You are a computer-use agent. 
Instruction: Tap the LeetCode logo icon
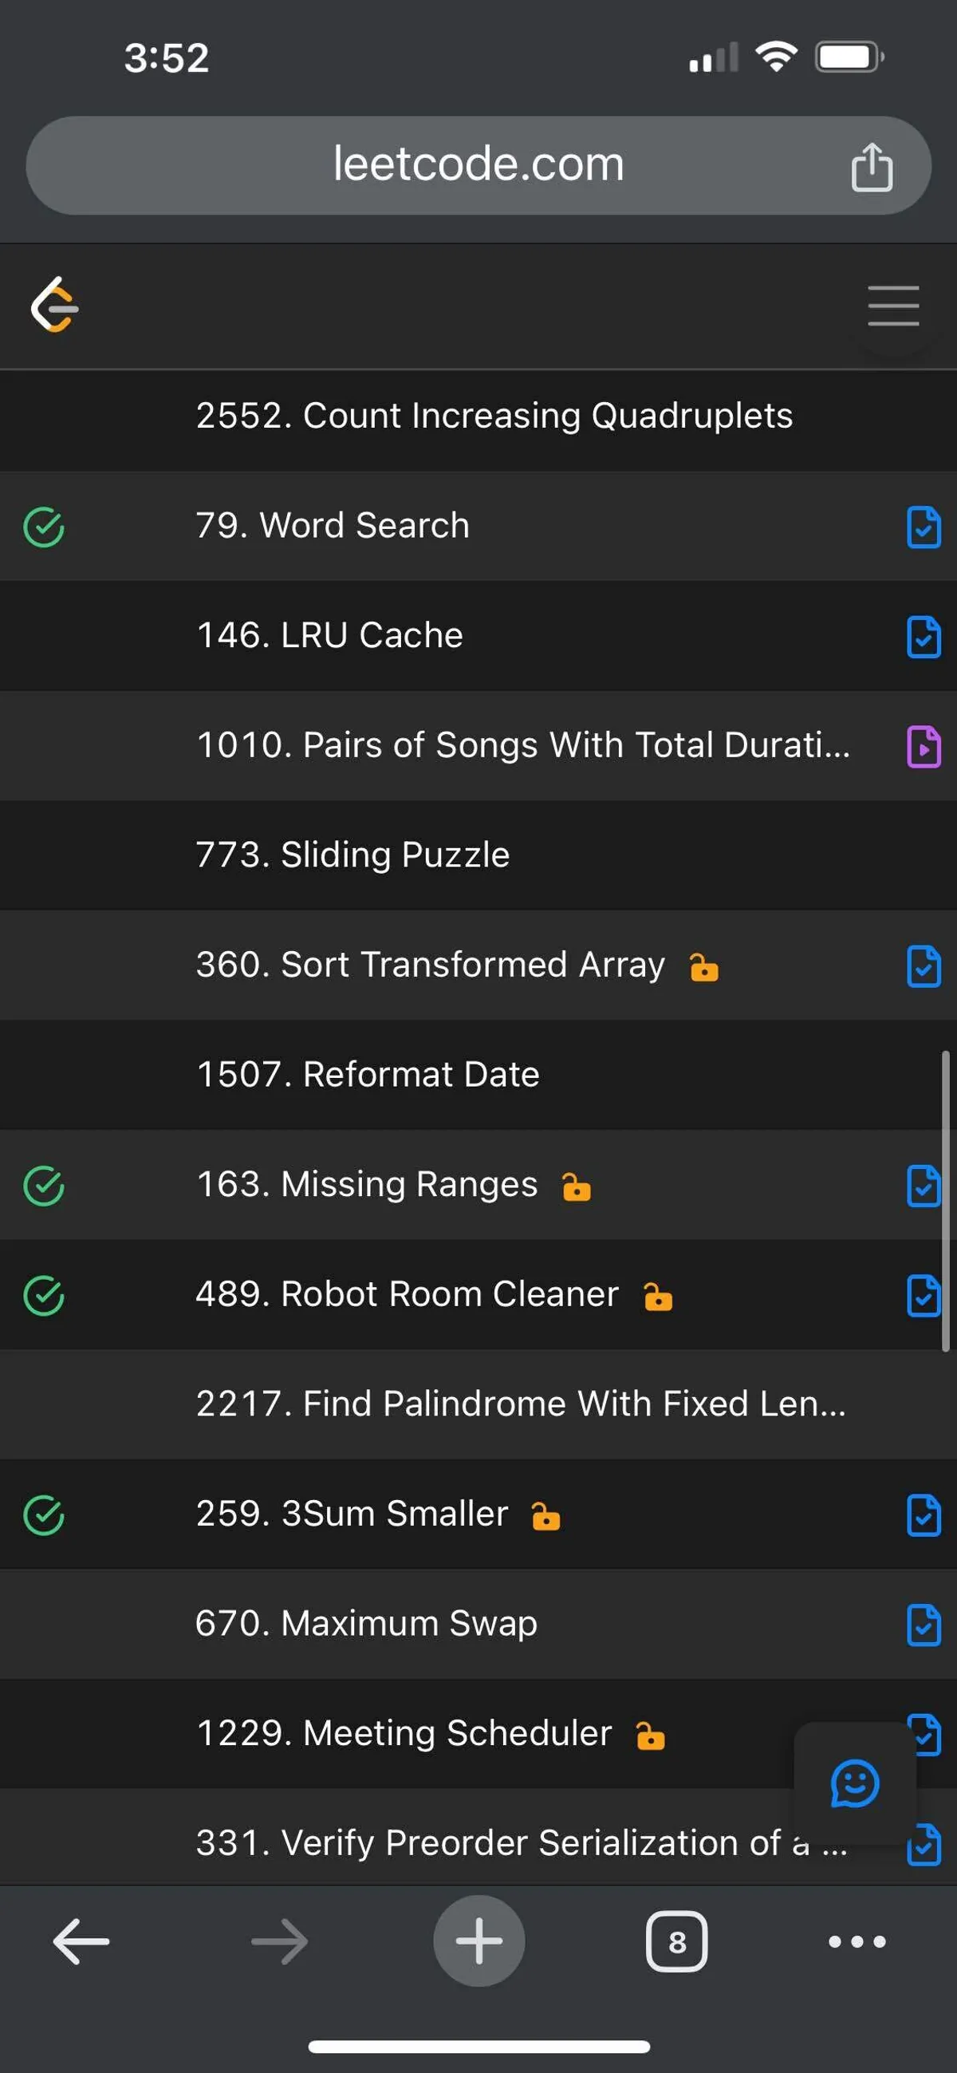[55, 306]
